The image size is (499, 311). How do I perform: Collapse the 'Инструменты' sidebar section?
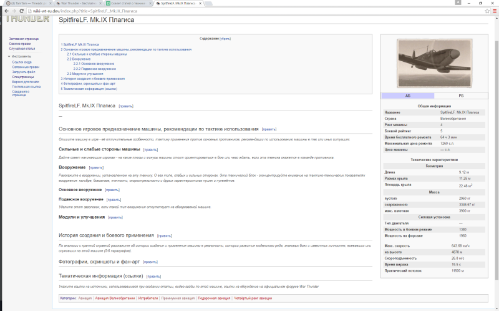pos(20,56)
